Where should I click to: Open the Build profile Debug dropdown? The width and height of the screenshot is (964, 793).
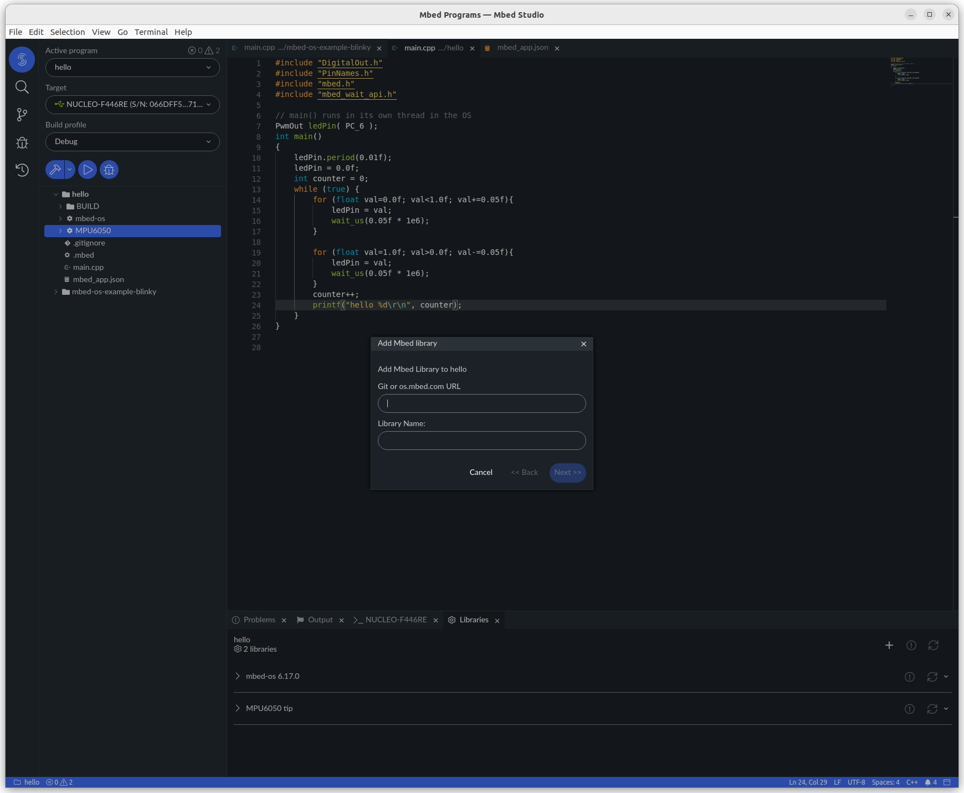click(132, 142)
